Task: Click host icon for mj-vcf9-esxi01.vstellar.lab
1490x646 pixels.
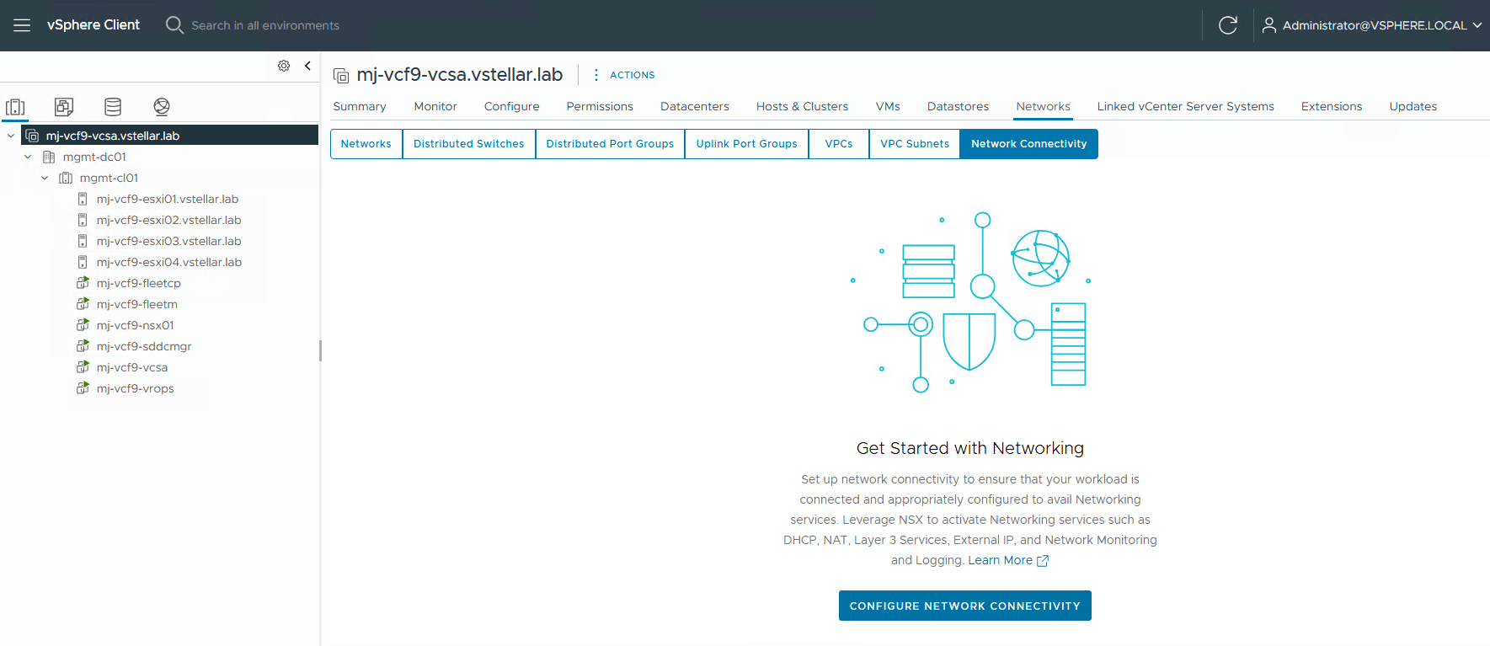Action: [x=83, y=199]
